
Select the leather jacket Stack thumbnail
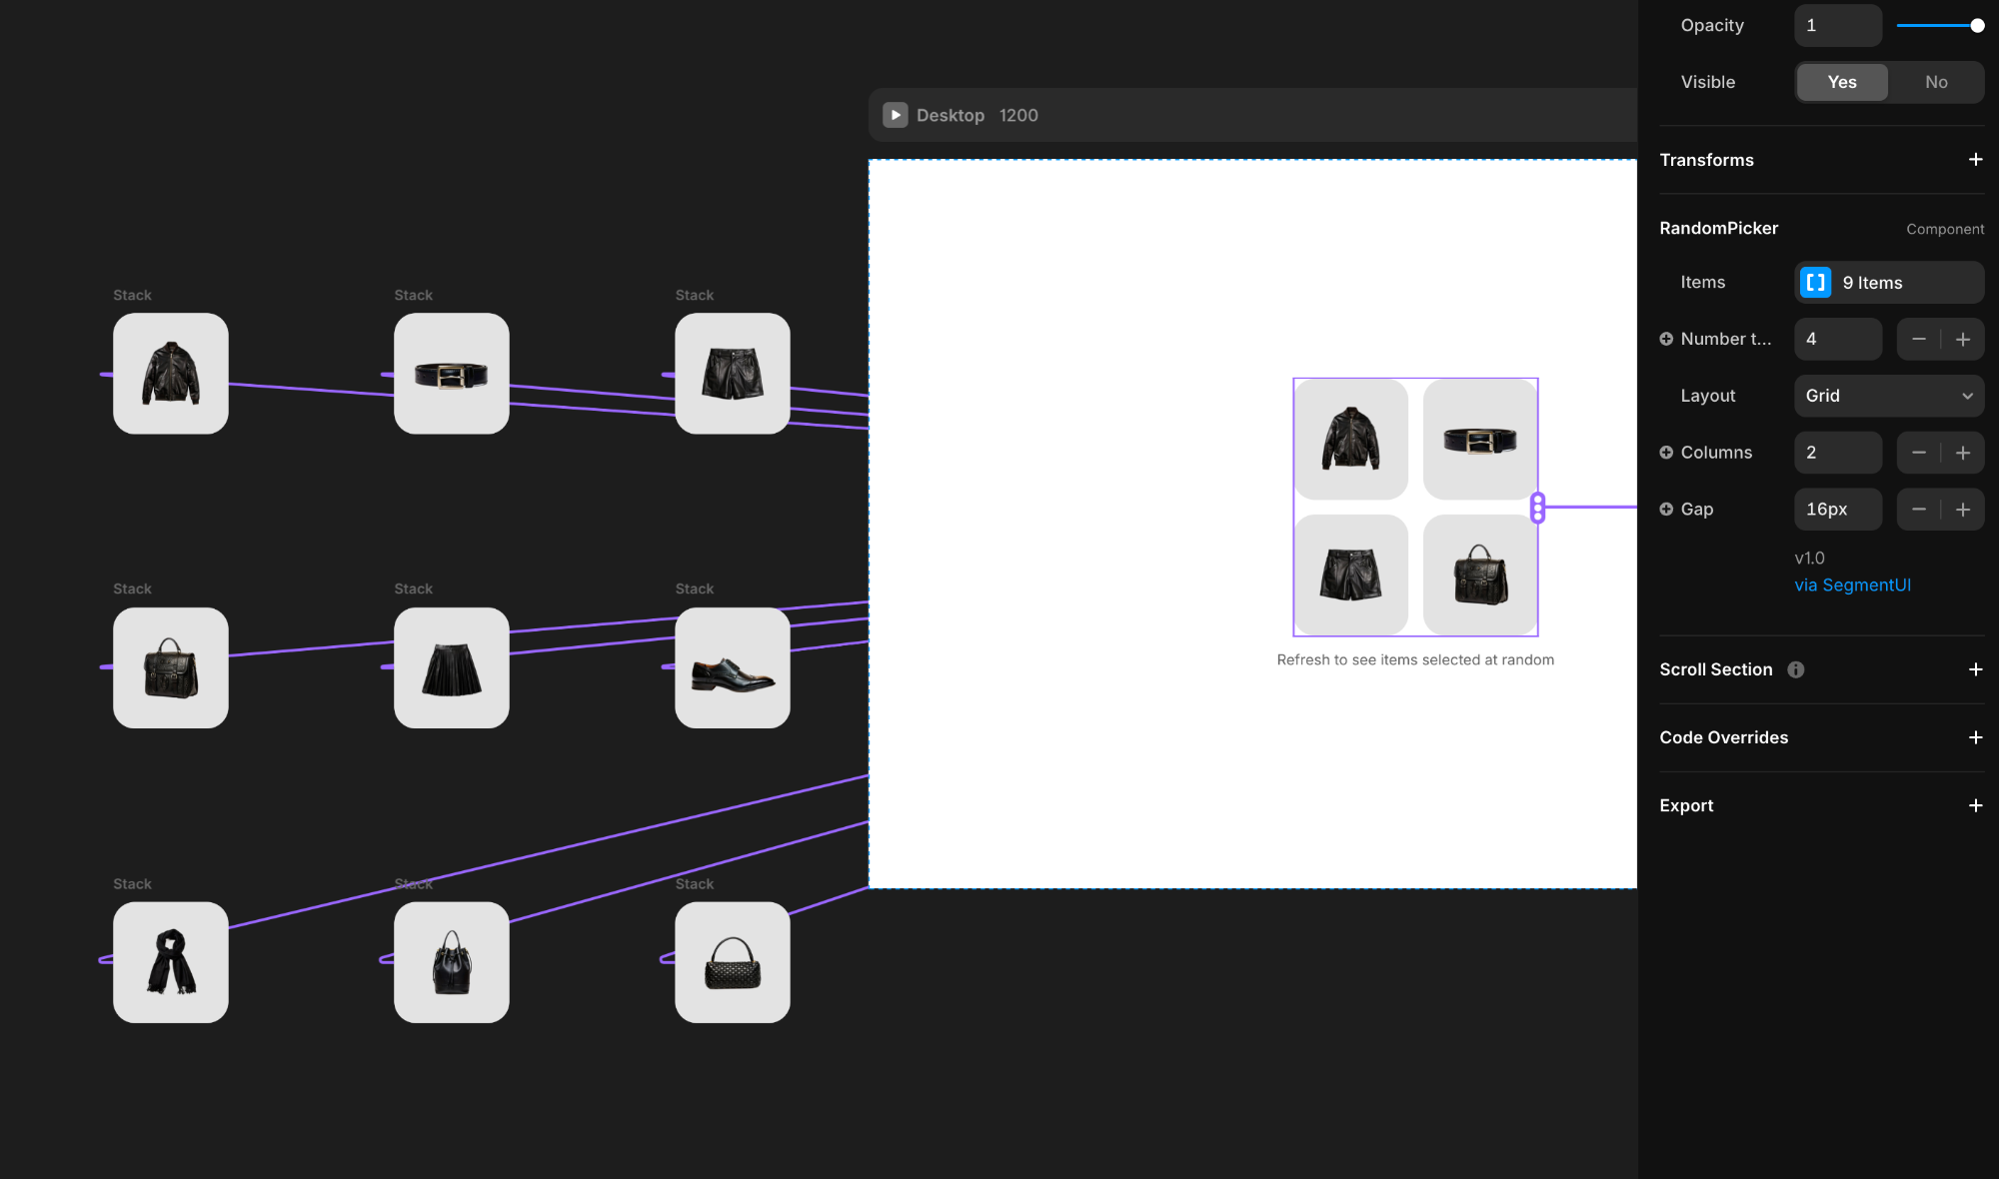(x=171, y=374)
